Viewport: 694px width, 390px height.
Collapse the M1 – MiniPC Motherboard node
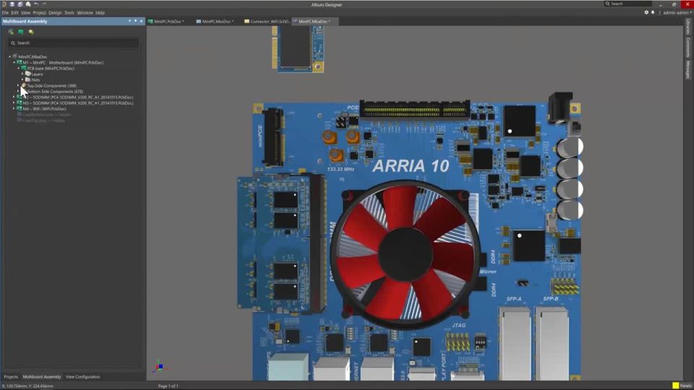click(14, 63)
